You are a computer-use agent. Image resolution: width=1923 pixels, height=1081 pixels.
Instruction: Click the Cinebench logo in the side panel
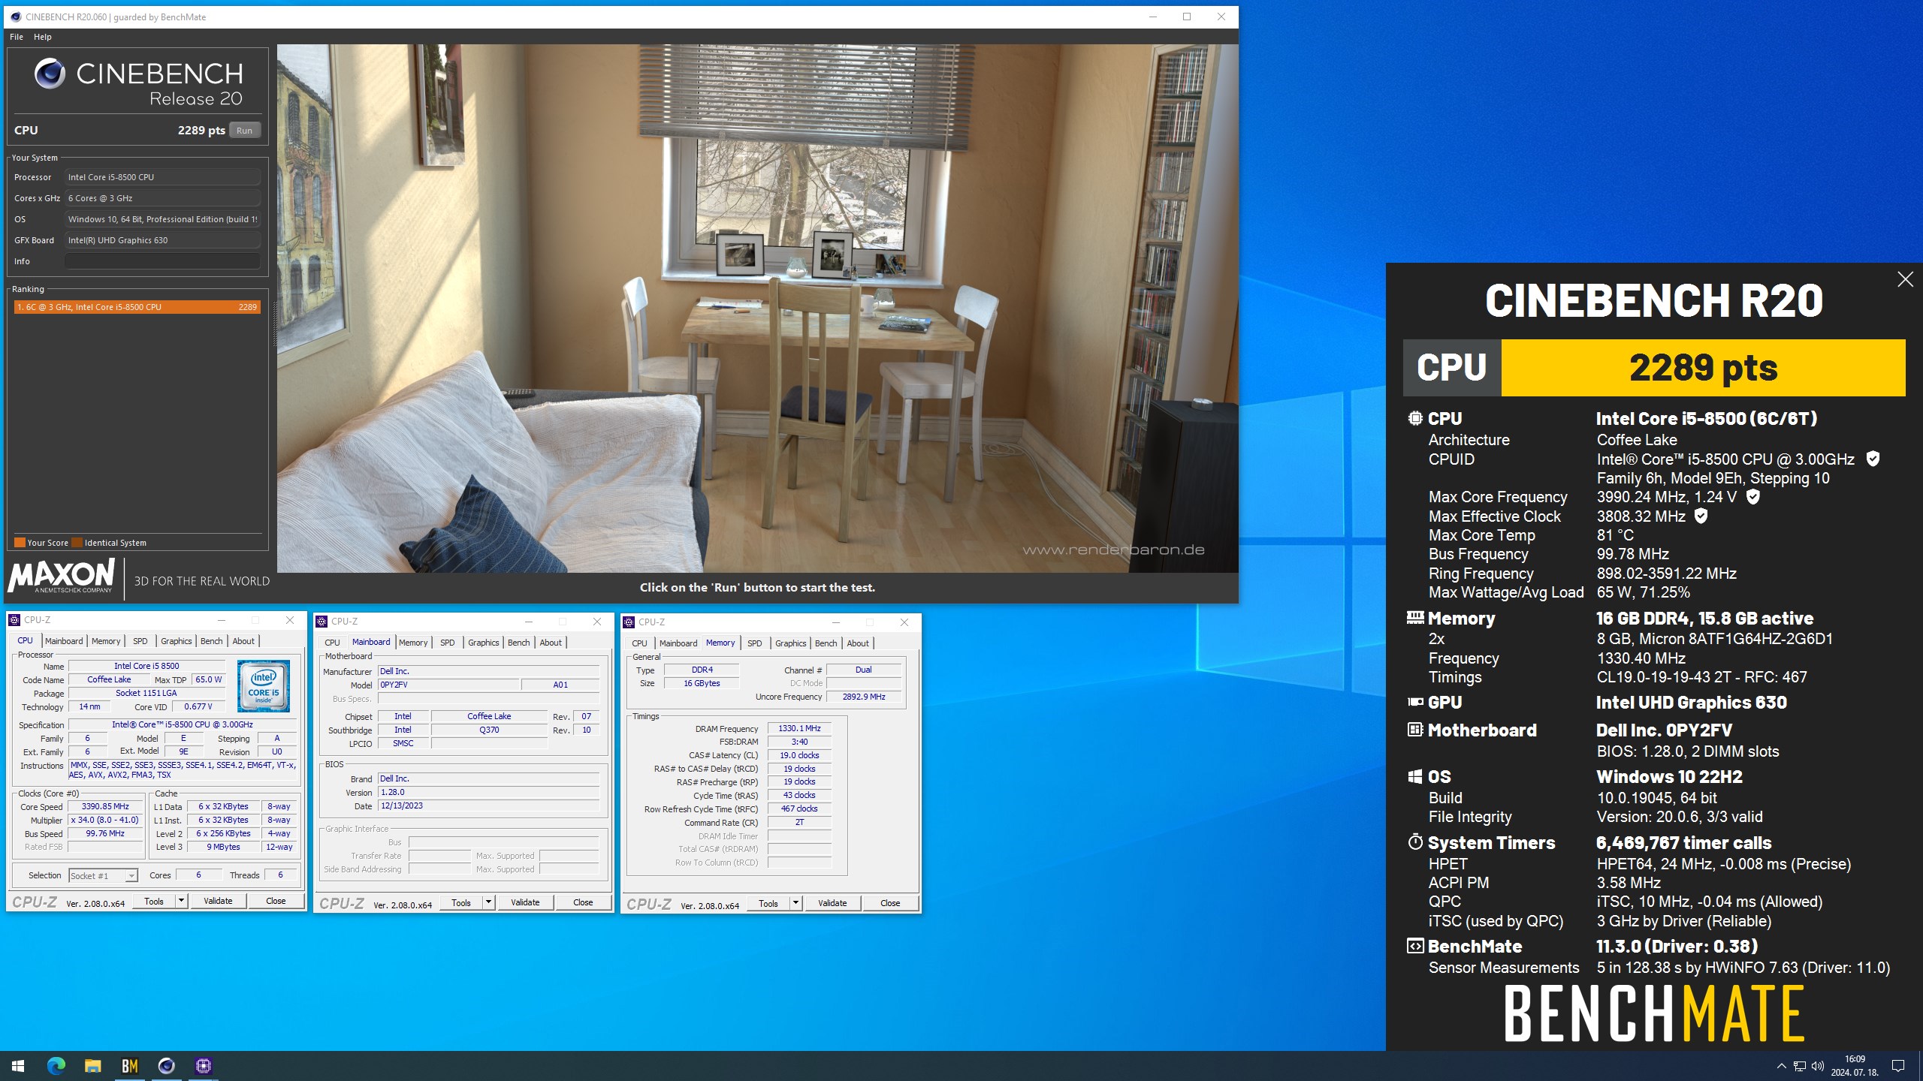tap(50, 74)
